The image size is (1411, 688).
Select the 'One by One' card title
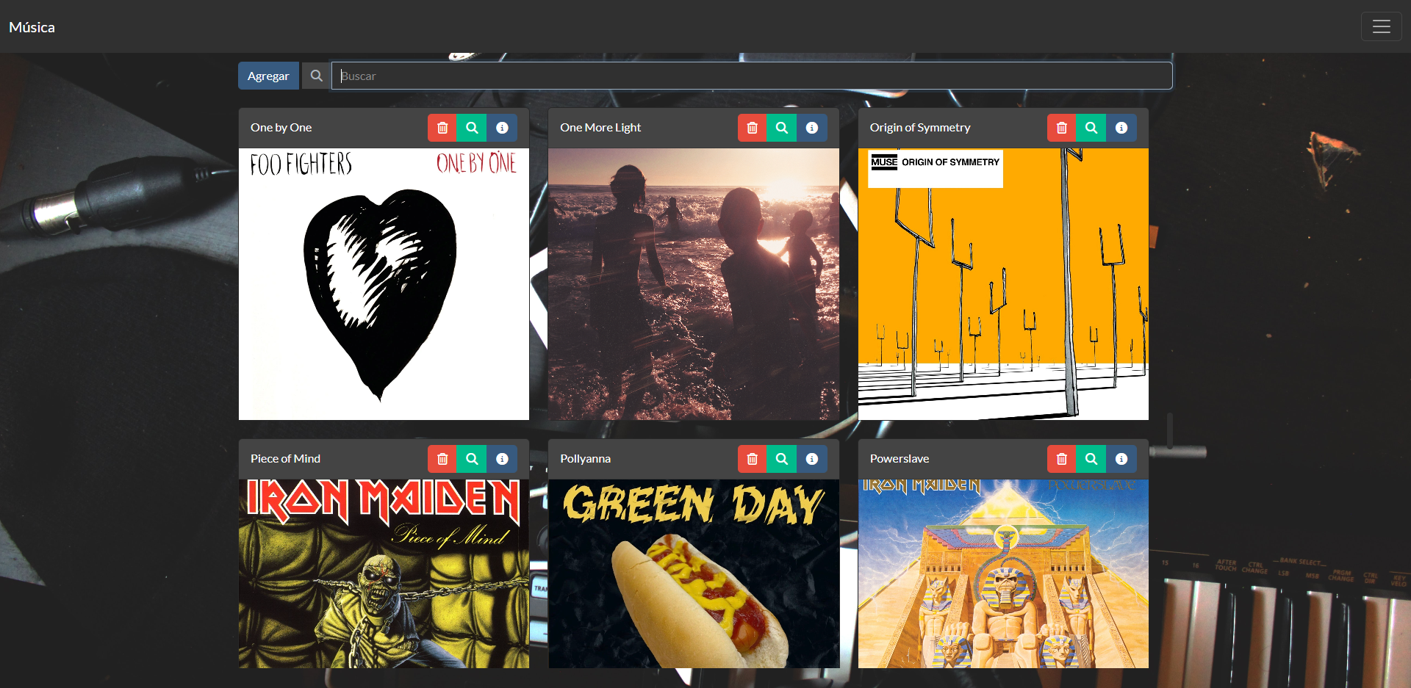pyautogui.click(x=281, y=128)
